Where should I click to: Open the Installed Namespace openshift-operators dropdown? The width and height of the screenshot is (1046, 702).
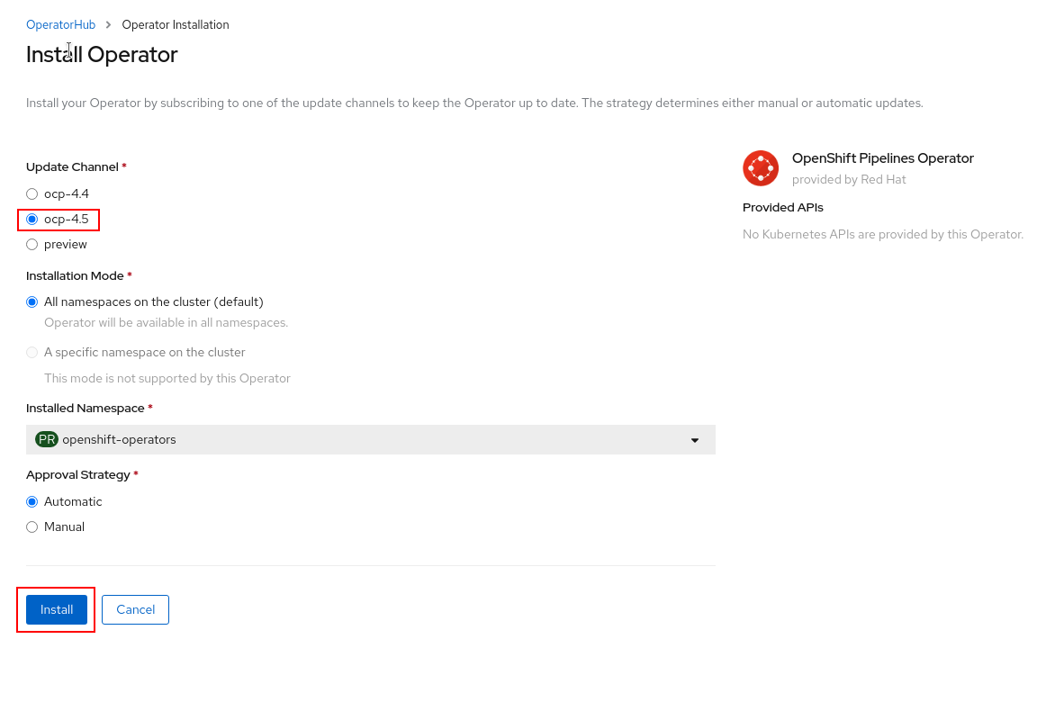click(x=370, y=439)
